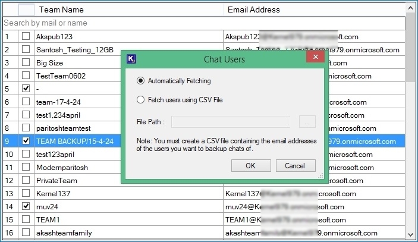Tick the test1,234april checkbox
The image size is (418, 242).
[26, 114]
